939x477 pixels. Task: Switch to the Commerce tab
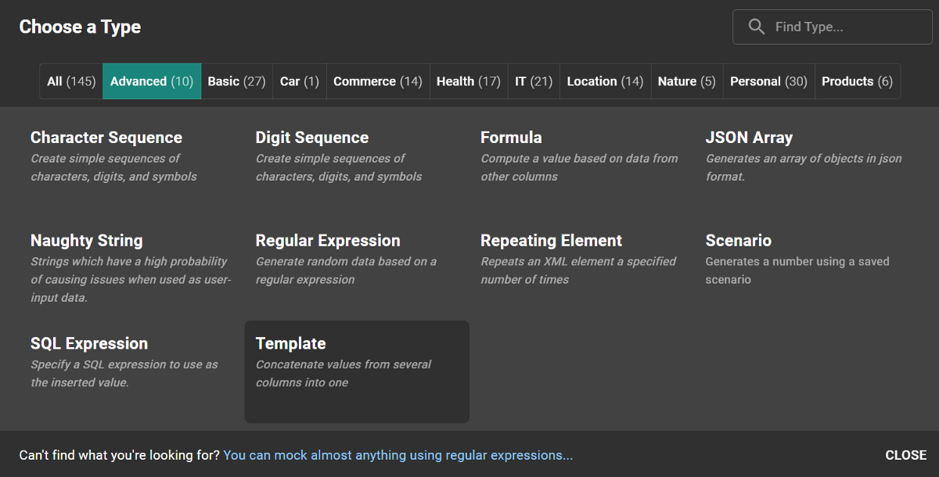(377, 81)
